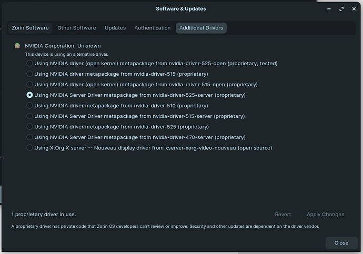The image size is (363, 254).
Task: Go to the Updates tab
Action: (x=115, y=28)
